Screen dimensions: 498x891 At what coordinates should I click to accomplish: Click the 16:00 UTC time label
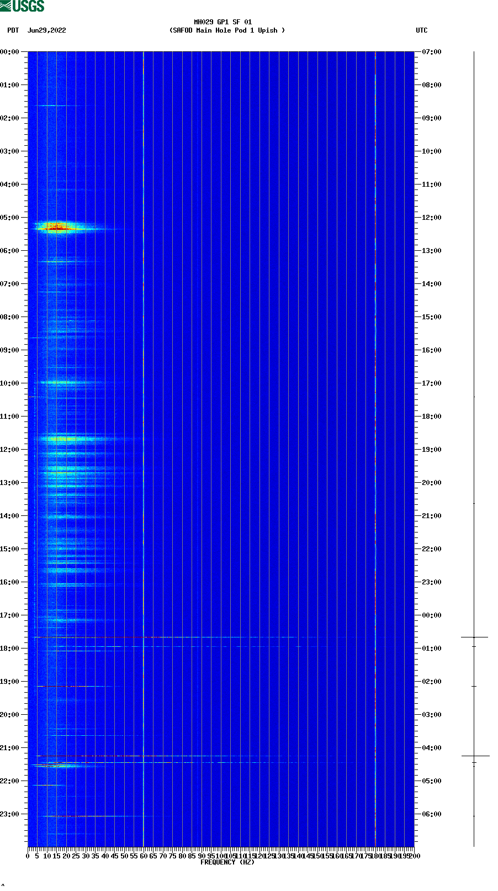pos(431,350)
